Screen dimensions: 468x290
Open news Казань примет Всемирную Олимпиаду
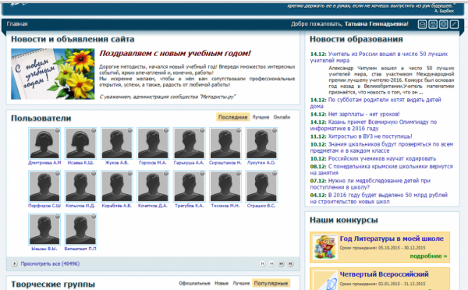pyautogui.click(x=374, y=126)
